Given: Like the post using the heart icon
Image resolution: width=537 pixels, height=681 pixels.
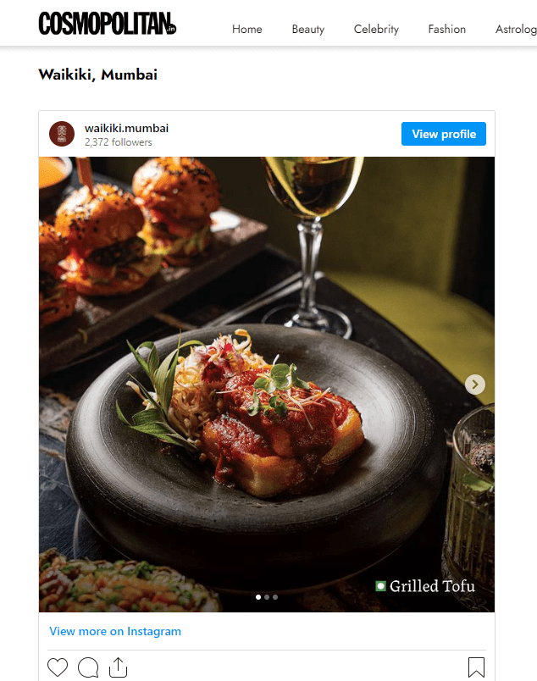Looking at the screenshot, I should (x=57, y=667).
